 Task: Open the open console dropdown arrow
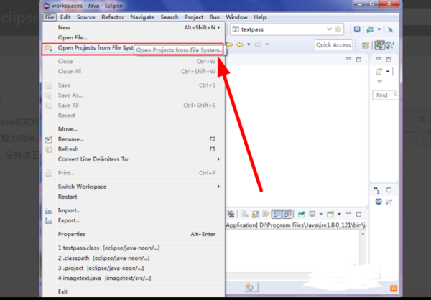click(x=339, y=214)
